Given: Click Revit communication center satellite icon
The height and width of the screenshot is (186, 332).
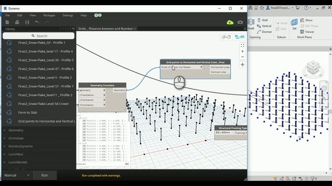Looking at the screenshot, I should click(x=256, y=8).
